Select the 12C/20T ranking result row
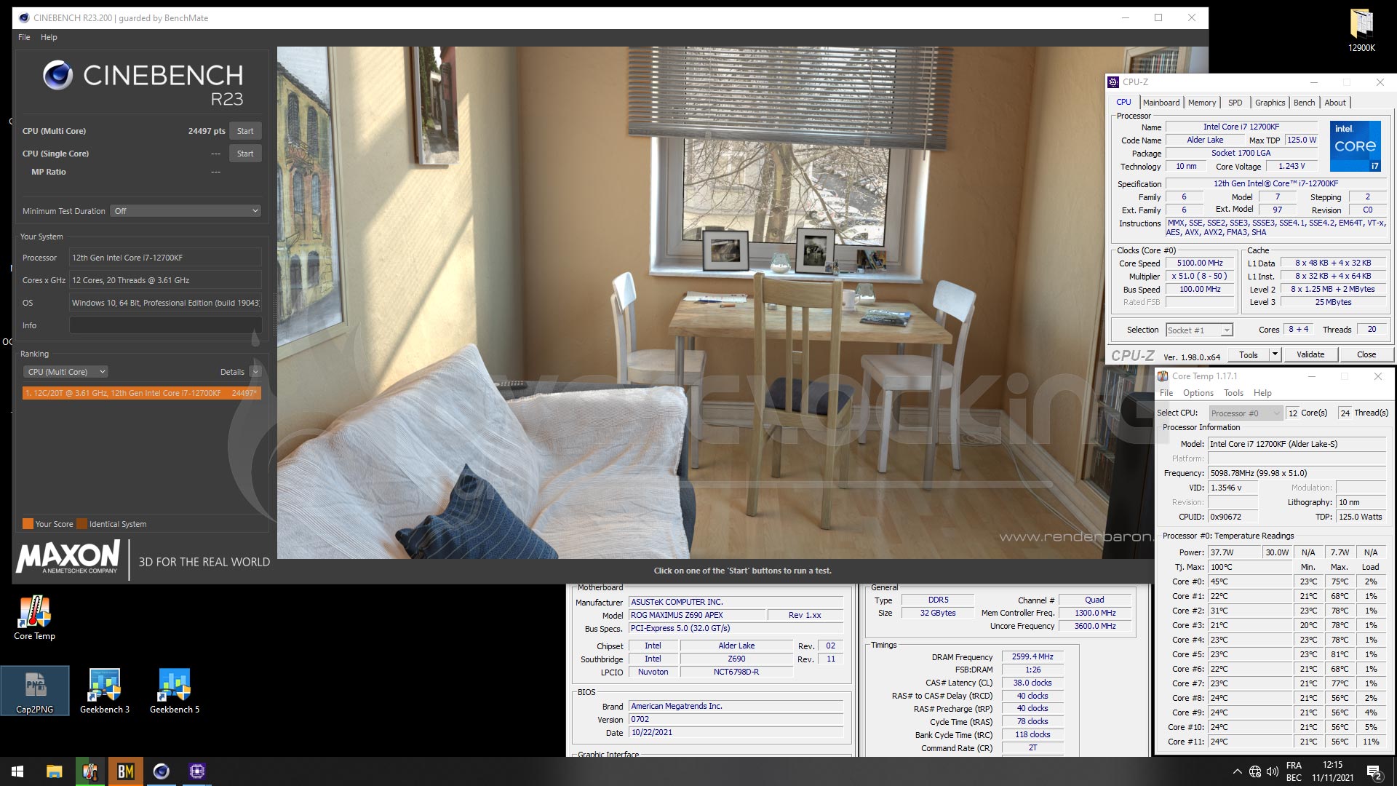The height and width of the screenshot is (786, 1397). pyautogui.click(x=141, y=393)
